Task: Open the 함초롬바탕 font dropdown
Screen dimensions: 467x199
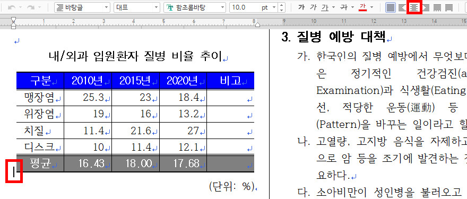Action: click(195, 7)
